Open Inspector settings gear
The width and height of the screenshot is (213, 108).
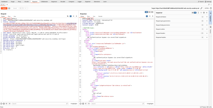pos(204,13)
